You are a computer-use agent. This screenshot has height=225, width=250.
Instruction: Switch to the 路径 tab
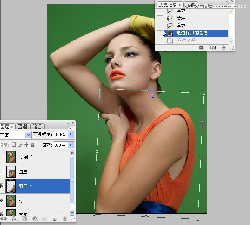point(37,126)
